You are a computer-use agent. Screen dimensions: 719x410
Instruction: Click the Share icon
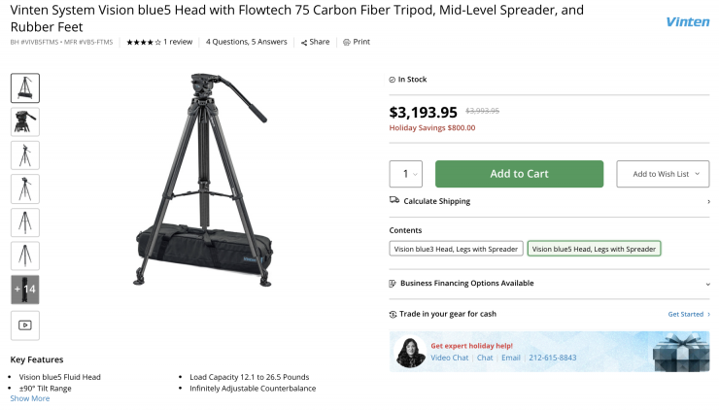tap(303, 43)
